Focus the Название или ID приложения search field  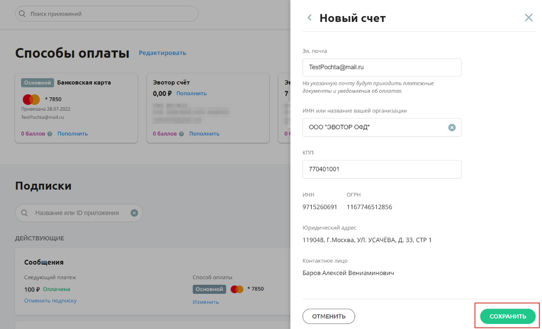click(x=79, y=213)
